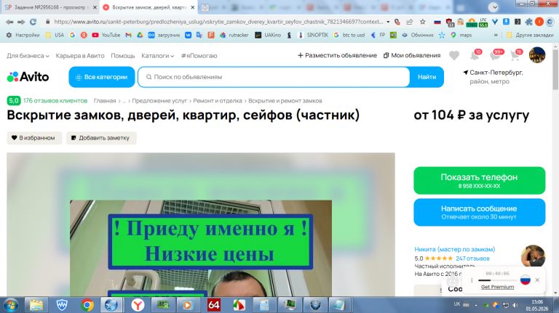This screenshot has height=313, width=559.
Task: Open the Помощь menu item
Action: (122, 56)
